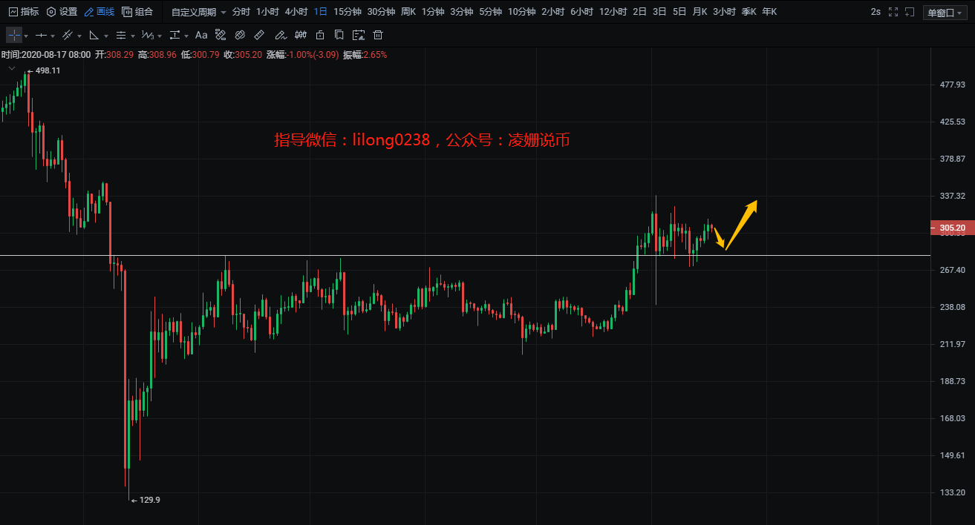Toggle the 组合 combination view
975x525 pixels.
[x=137, y=12]
